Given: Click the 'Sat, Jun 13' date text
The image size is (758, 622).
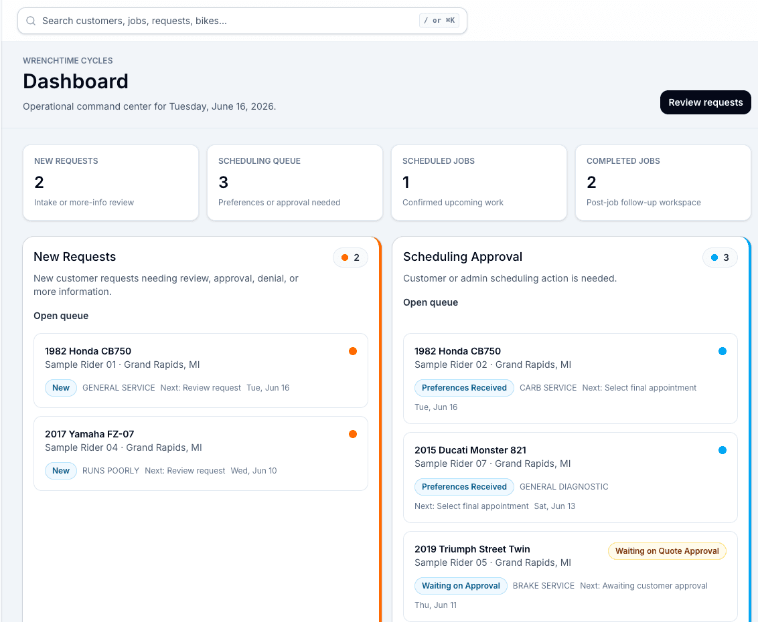Looking at the screenshot, I should click(554, 506).
